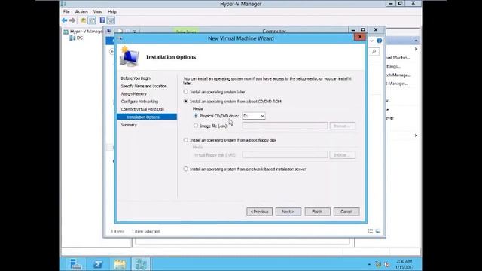Click the Back arrow in Hyper-V Manager toolbar
482x271 pixels.
click(x=64, y=20)
